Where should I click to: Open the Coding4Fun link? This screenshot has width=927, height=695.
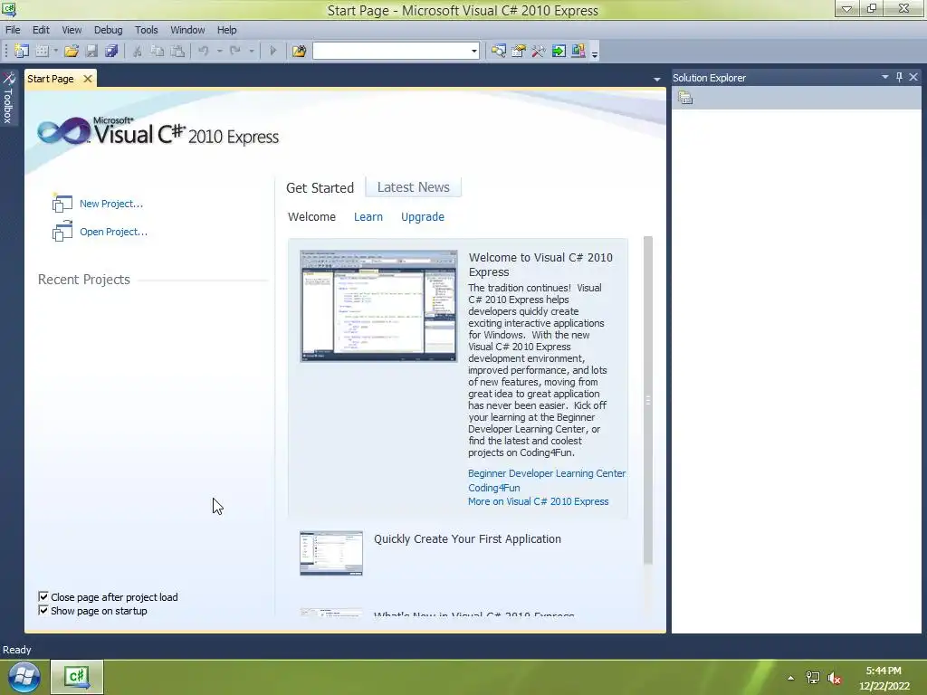click(494, 488)
